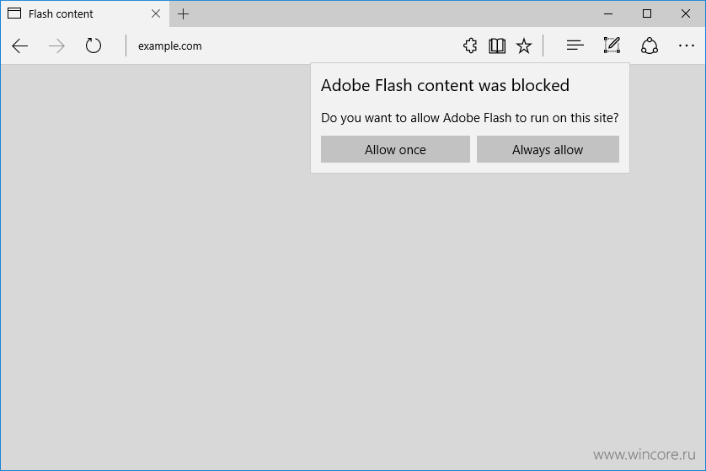This screenshot has width=706, height=471.
Task: Minimize the Edge browser window
Action: coord(608,14)
